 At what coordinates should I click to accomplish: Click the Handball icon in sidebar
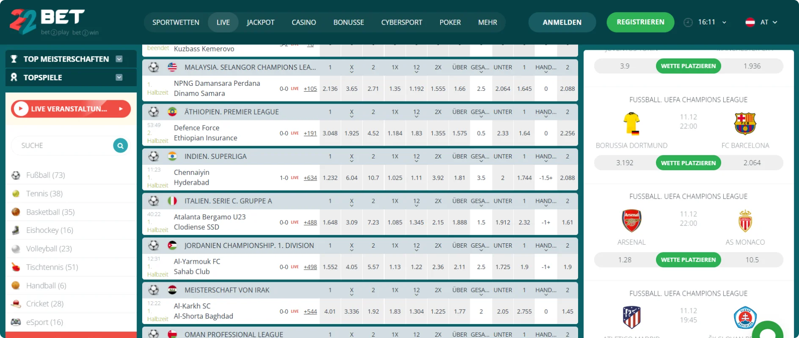16,286
